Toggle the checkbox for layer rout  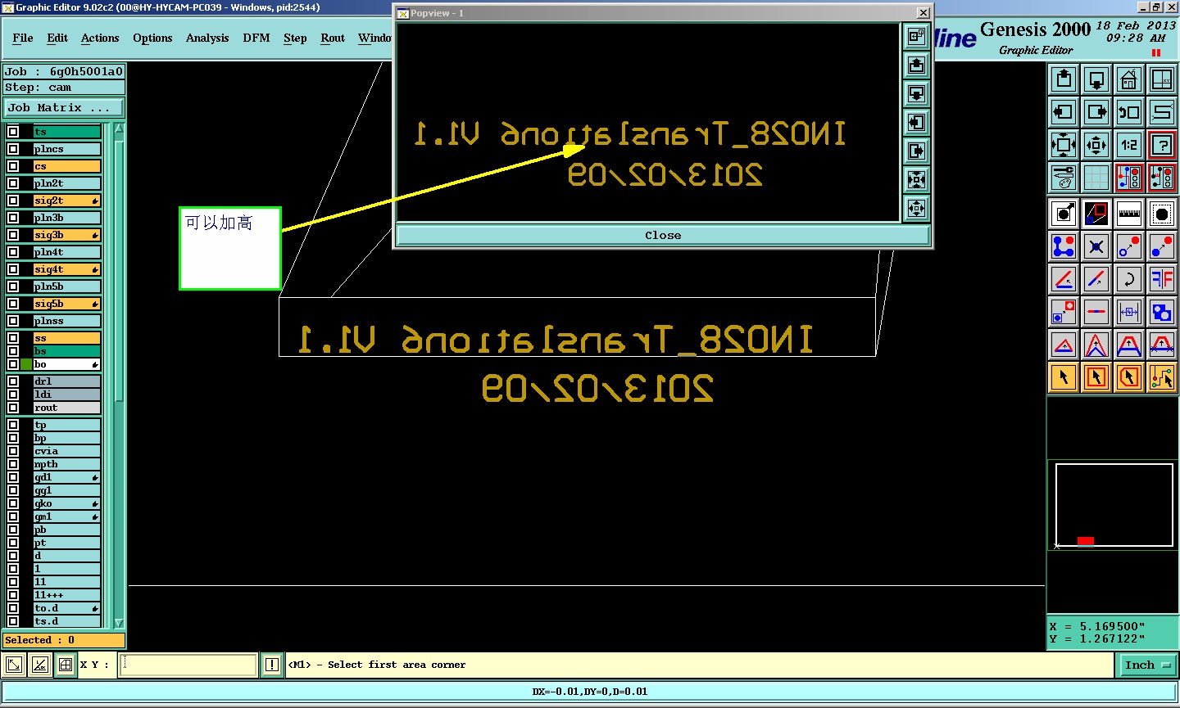tap(13, 408)
